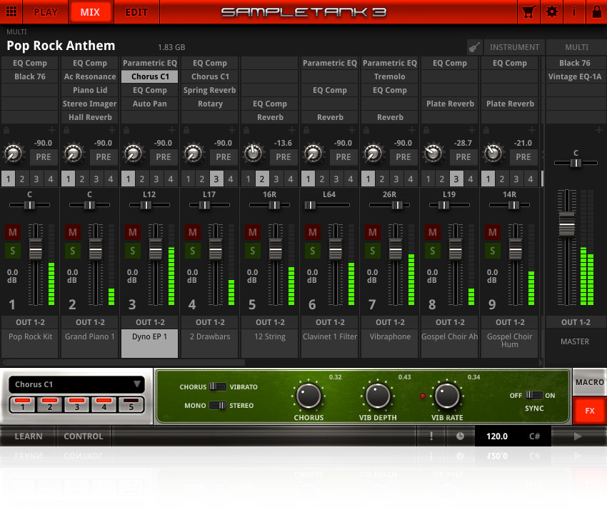Viewport: 607px width, 525px height.
Task: Click the LEARN button in bottom bar
Action: point(28,436)
